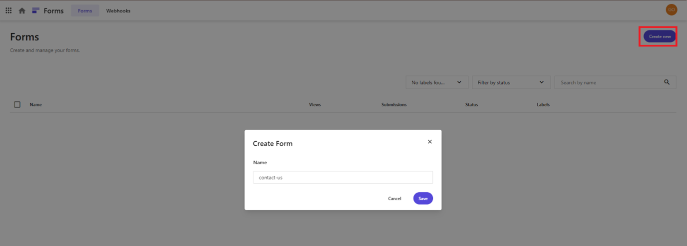The height and width of the screenshot is (246, 687).
Task: Open the apps grid launcher
Action: [8, 10]
